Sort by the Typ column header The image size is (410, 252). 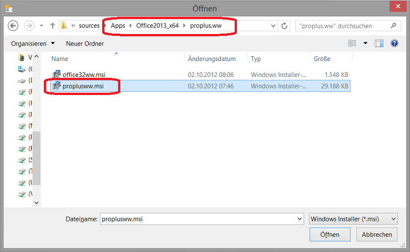pyautogui.click(x=256, y=59)
